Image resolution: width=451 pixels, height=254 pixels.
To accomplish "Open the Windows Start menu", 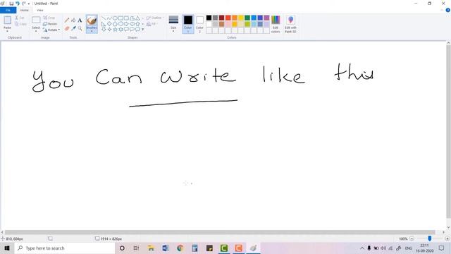I will pyautogui.click(x=7, y=248).
